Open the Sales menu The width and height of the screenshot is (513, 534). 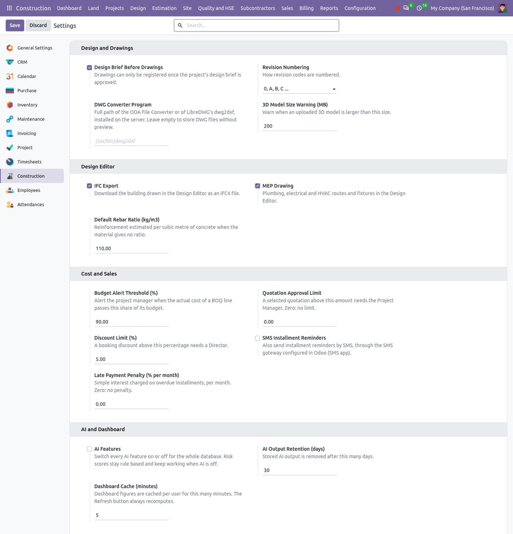point(287,8)
